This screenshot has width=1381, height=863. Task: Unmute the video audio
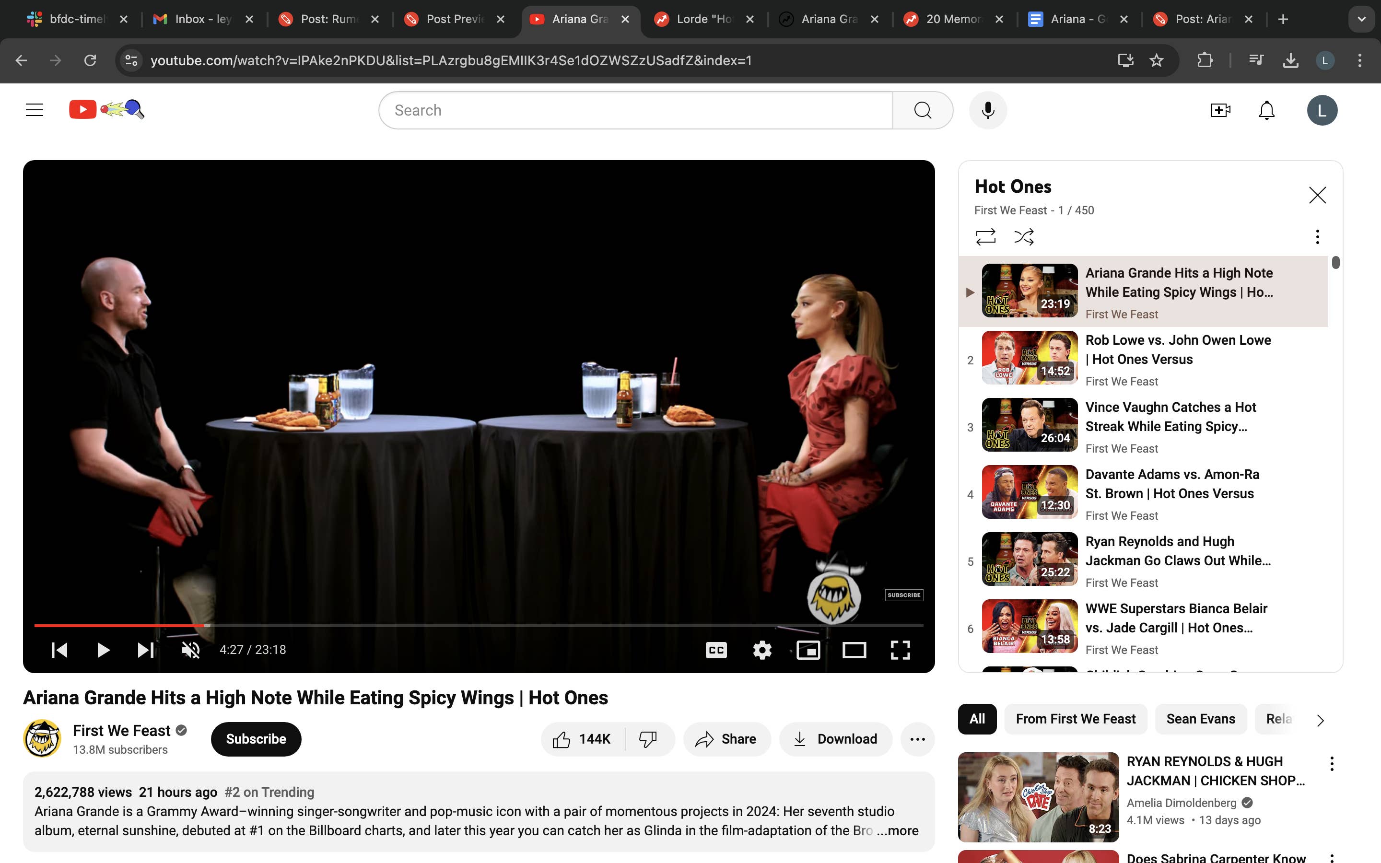[x=190, y=650]
